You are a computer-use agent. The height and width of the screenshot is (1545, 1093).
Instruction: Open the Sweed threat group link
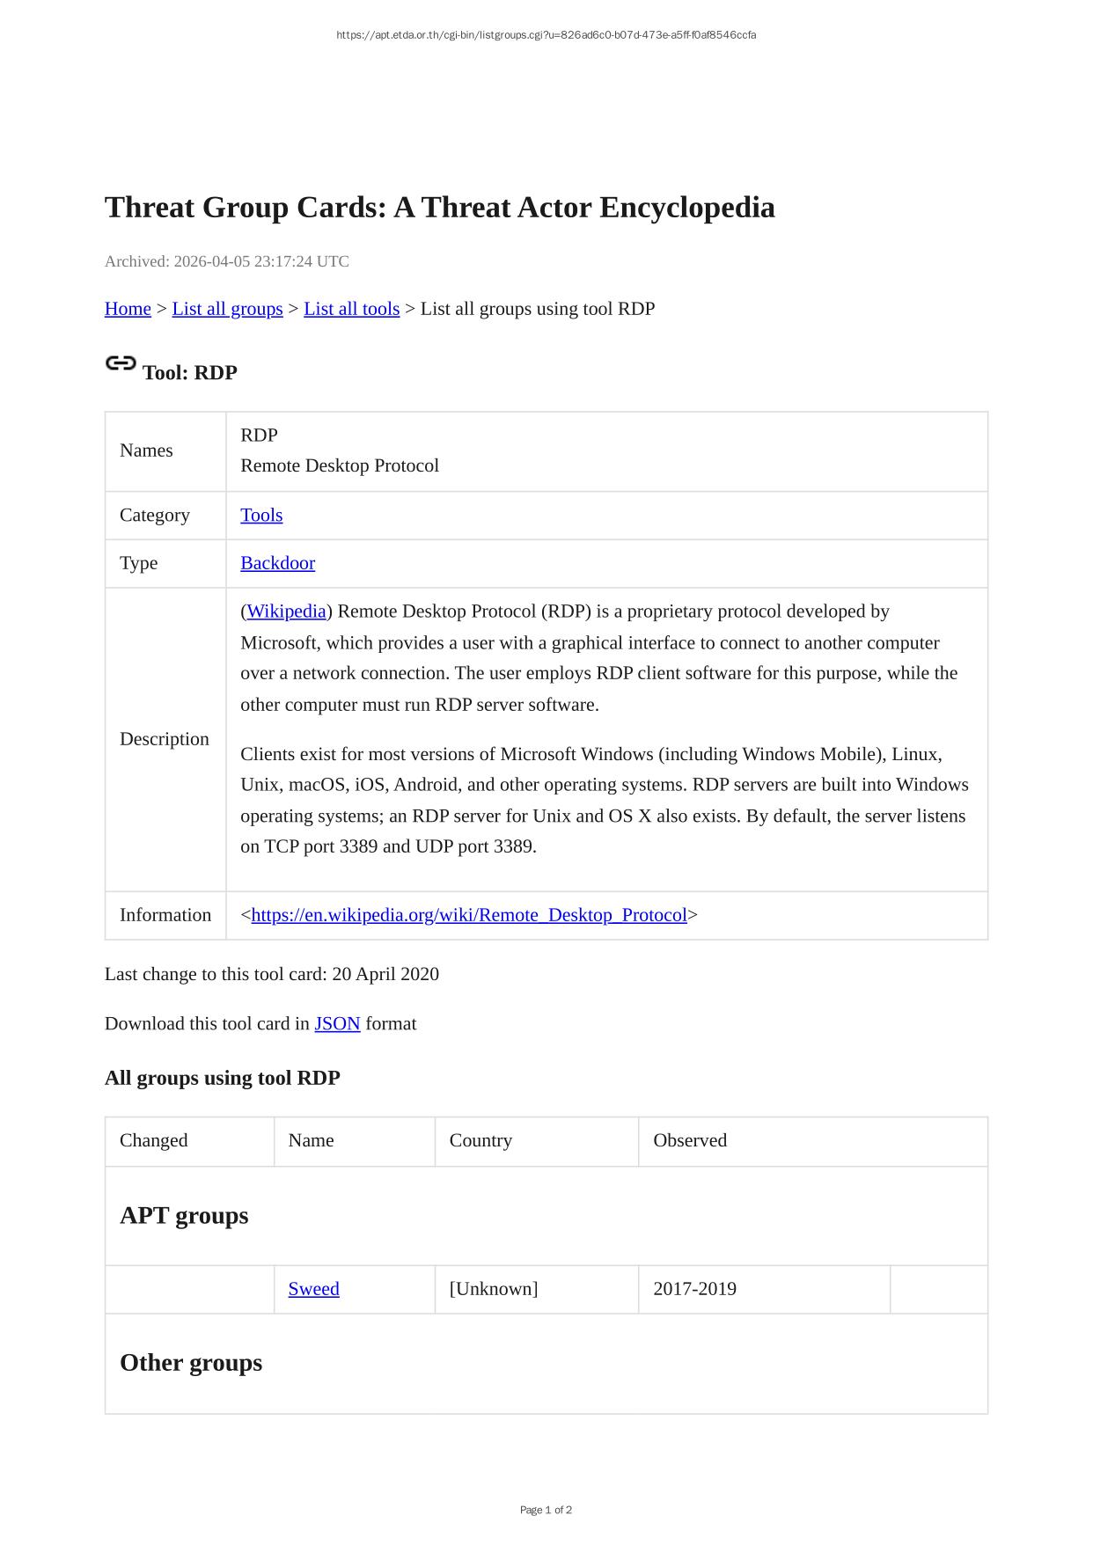tap(313, 1289)
